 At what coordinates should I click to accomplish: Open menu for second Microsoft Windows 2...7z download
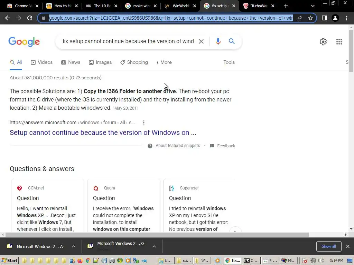[154, 246]
